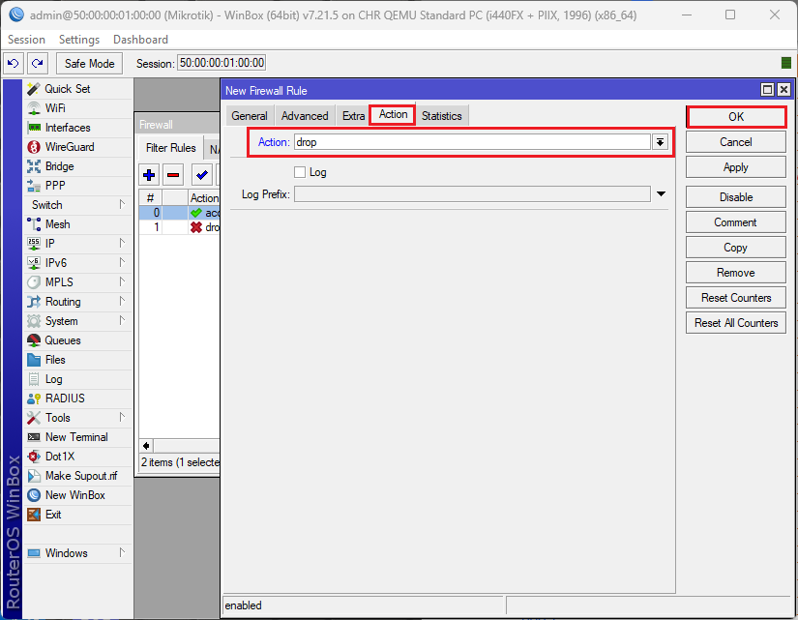The height and width of the screenshot is (620, 798).
Task: Click the Remove button
Action: pyautogui.click(x=736, y=273)
